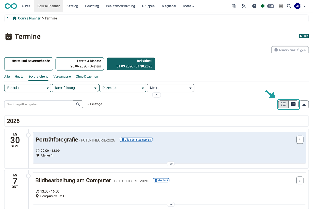The width and height of the screenshot is (313, 219).
Task: Download the appointments via export icon
Action: pyautogui.click(x=304, y=104)
